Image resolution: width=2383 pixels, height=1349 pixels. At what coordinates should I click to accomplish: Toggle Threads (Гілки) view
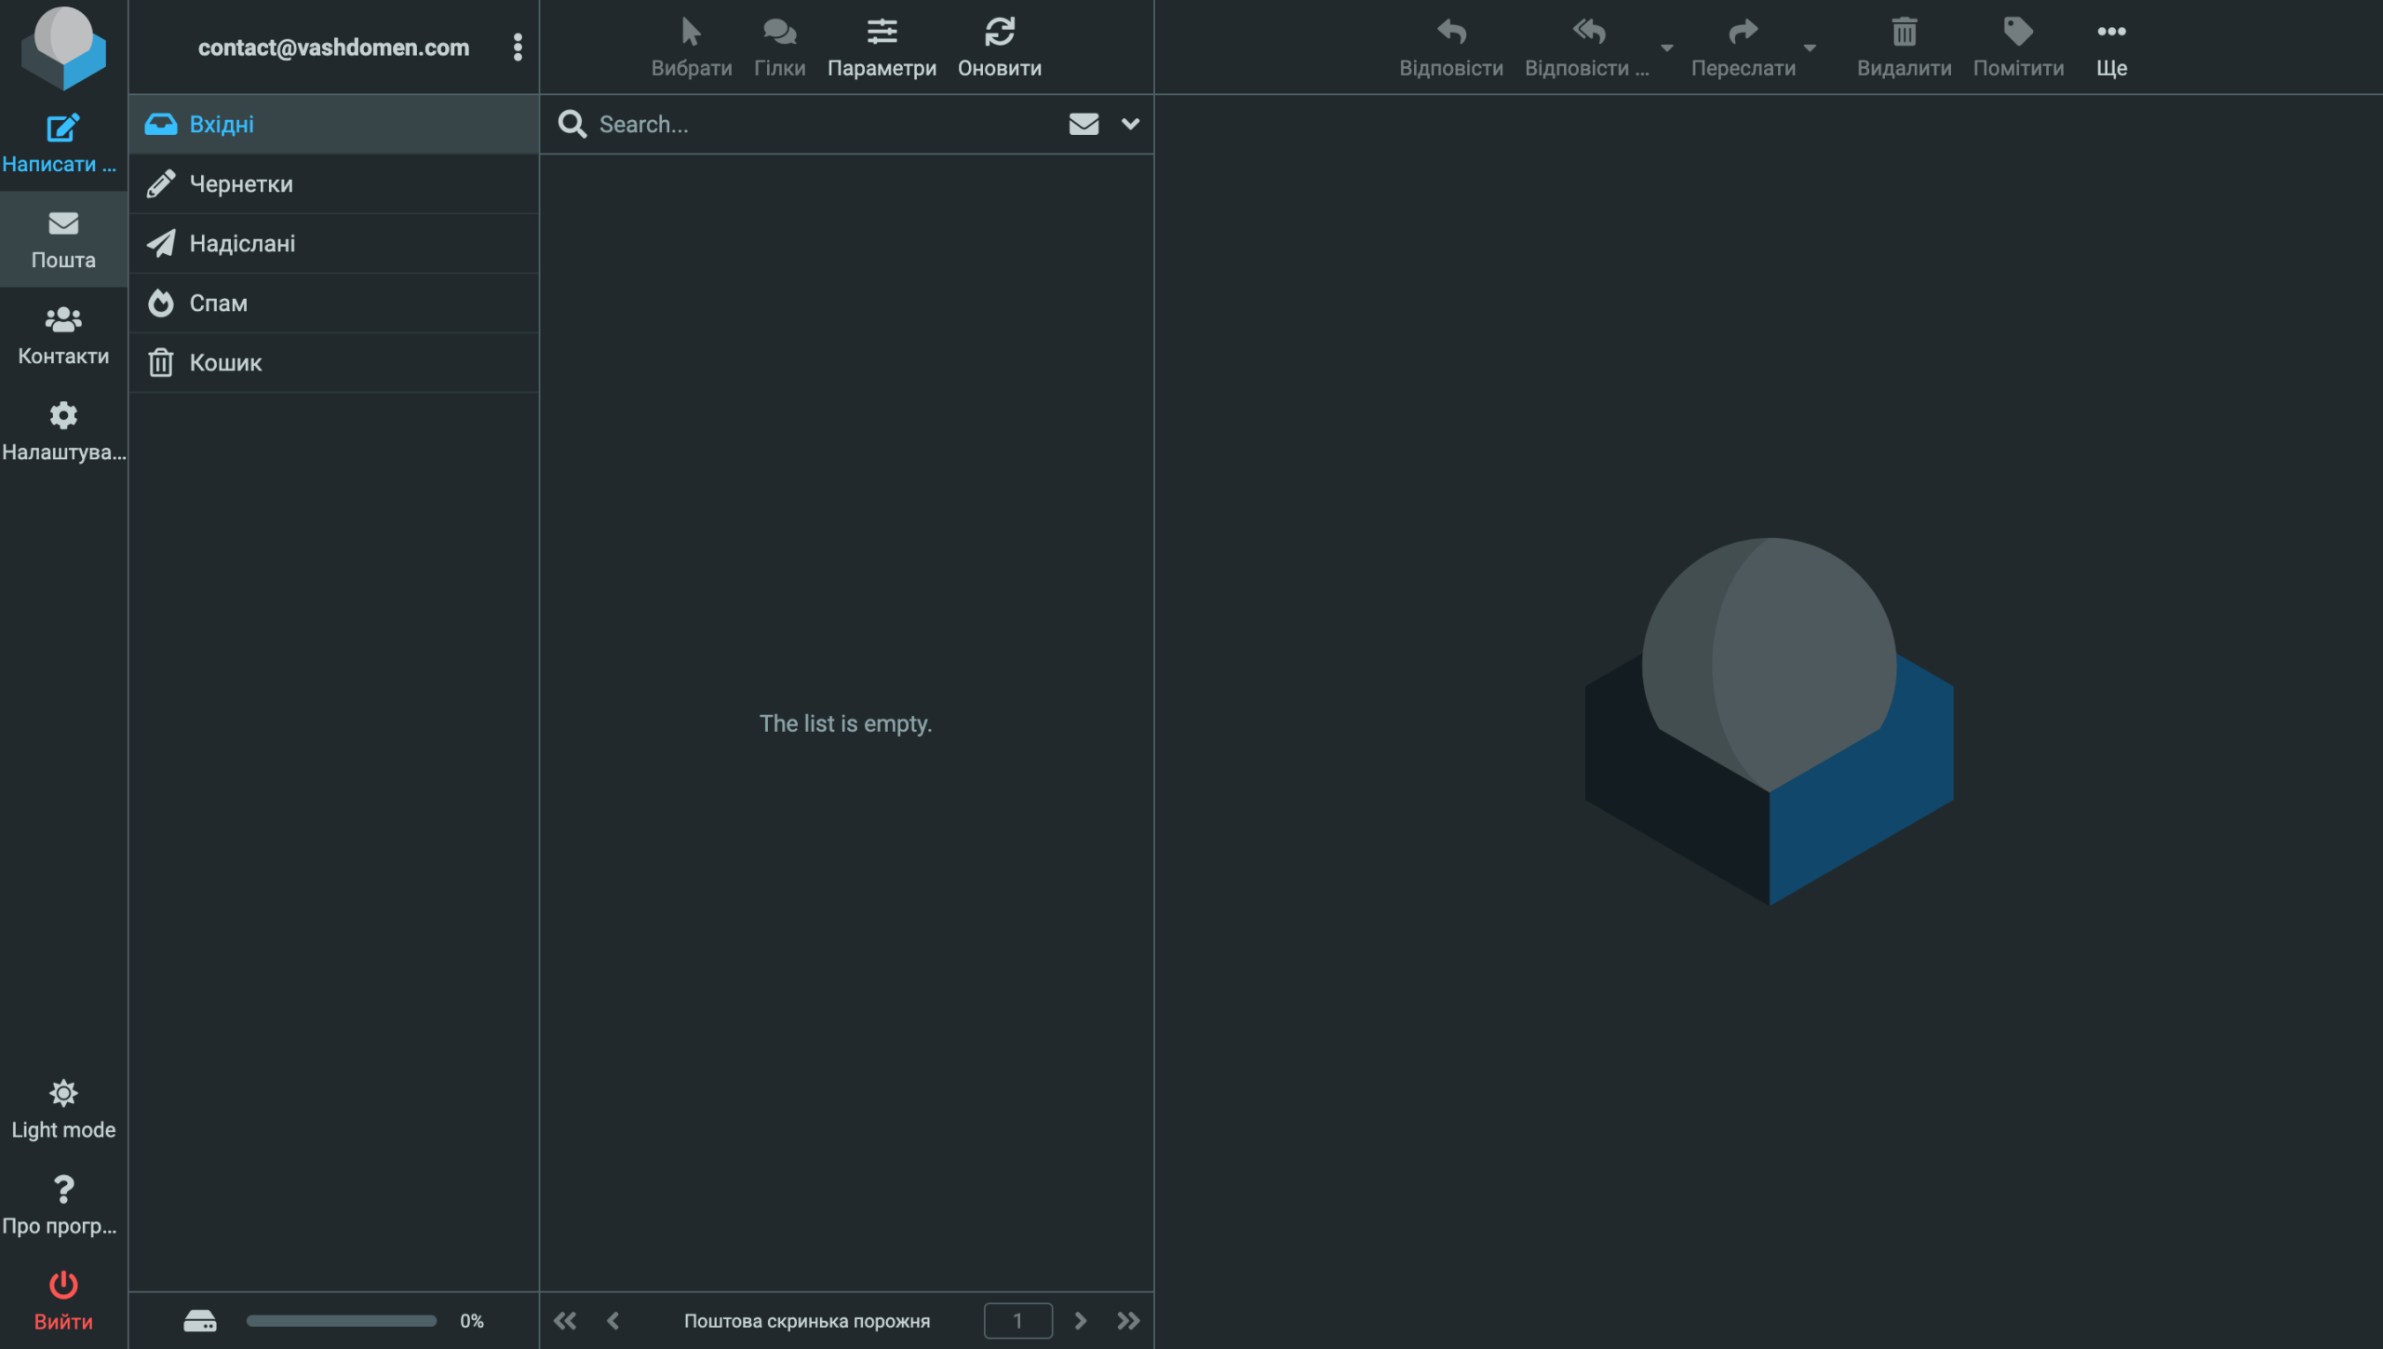pyautogui.click(x=779, y=33)
